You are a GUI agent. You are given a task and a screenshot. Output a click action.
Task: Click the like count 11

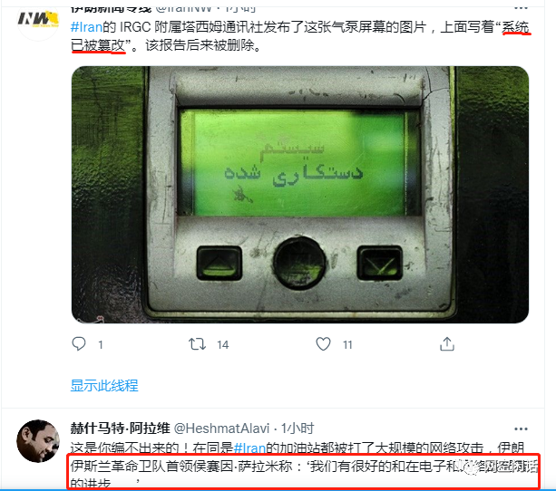coord(347,344)
